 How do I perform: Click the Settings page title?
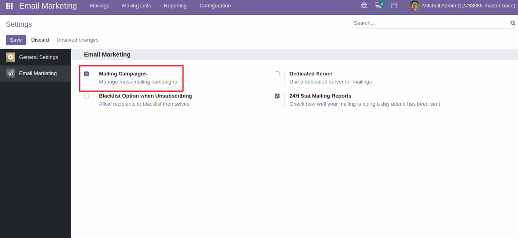(19, 24)
